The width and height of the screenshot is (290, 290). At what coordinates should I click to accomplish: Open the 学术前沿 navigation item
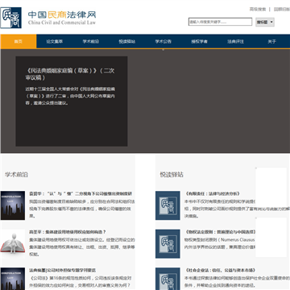pyautogui.click(x=91, y=42)
